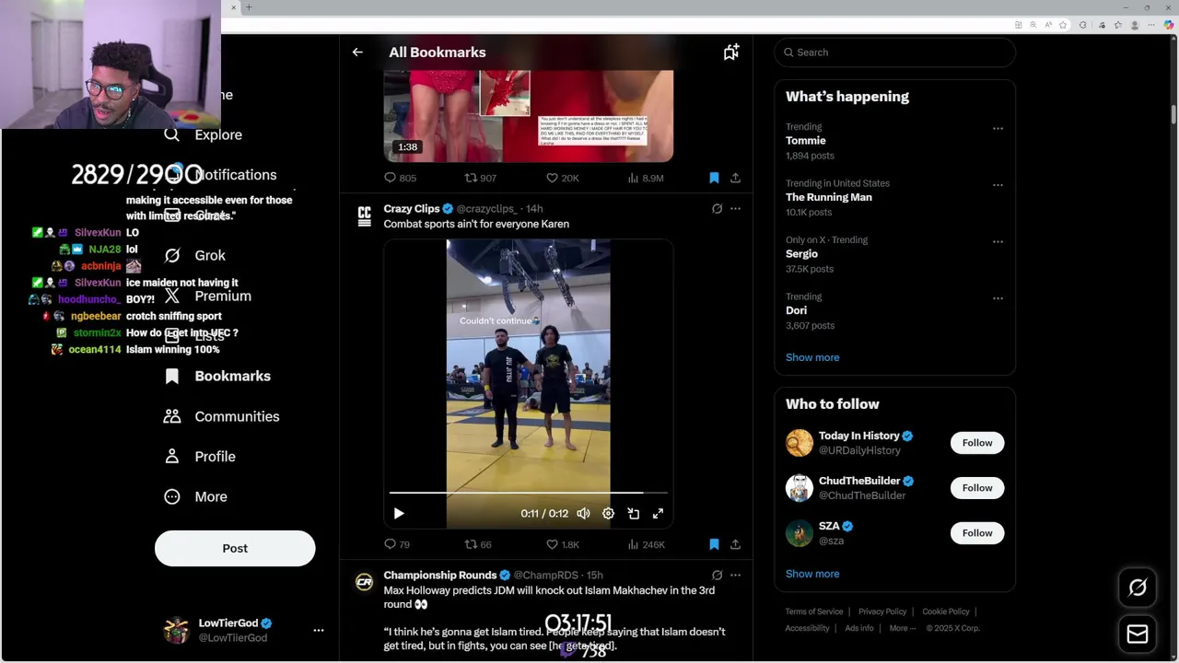Open The Running Man trending topic
Image resolution: width=1179 pixels, height=663 pixels.
click(829, 197)
